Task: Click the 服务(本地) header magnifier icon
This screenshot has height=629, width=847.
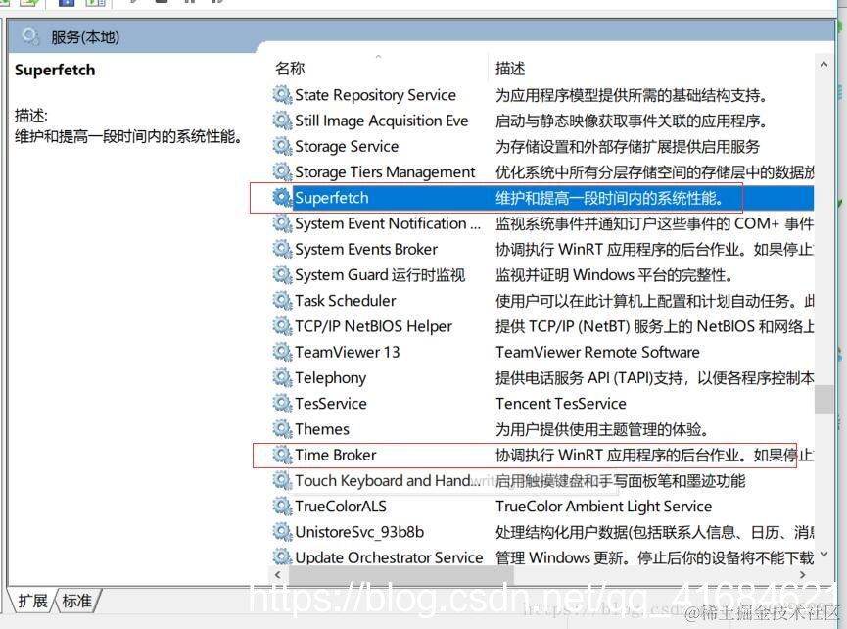Action: pyautogui.click(x=30, y=37)
